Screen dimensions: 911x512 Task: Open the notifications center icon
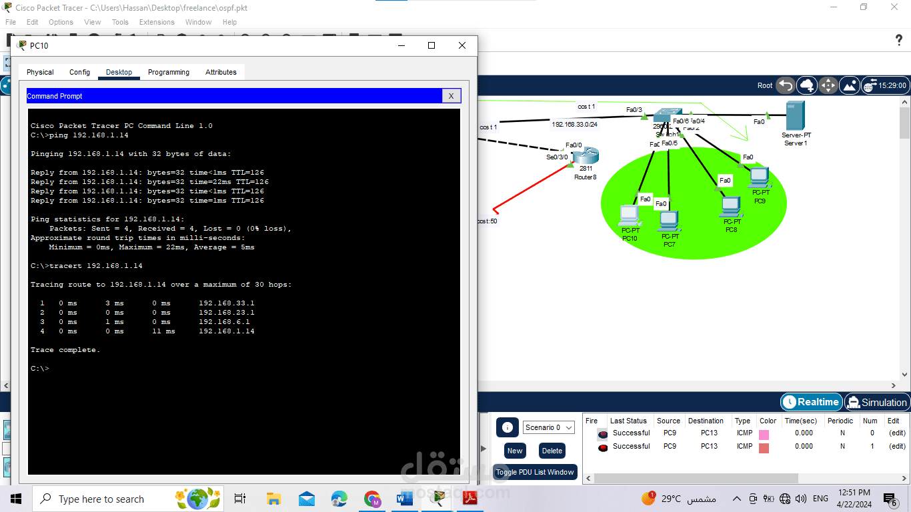890,499
